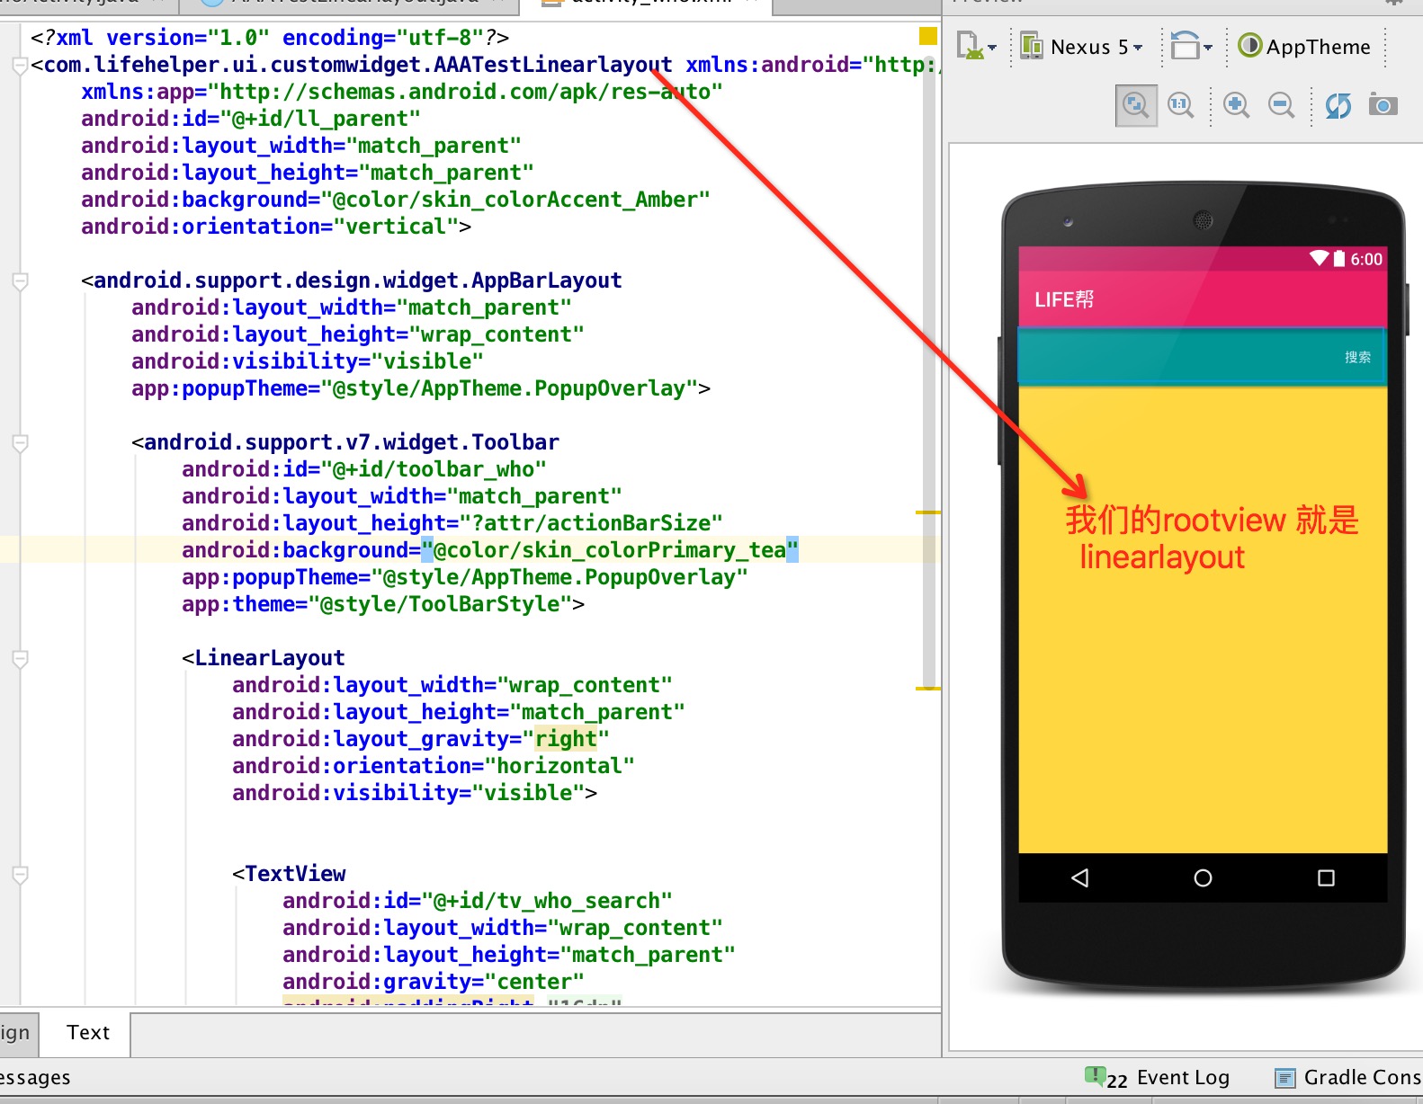
Task: Collapse the Toolbar XML tag block
Action: coord(20,443)
